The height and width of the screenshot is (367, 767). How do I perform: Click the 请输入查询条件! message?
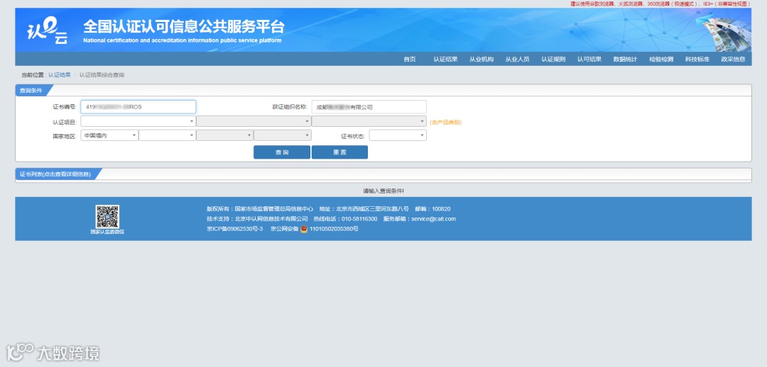[x=383, y=191]
